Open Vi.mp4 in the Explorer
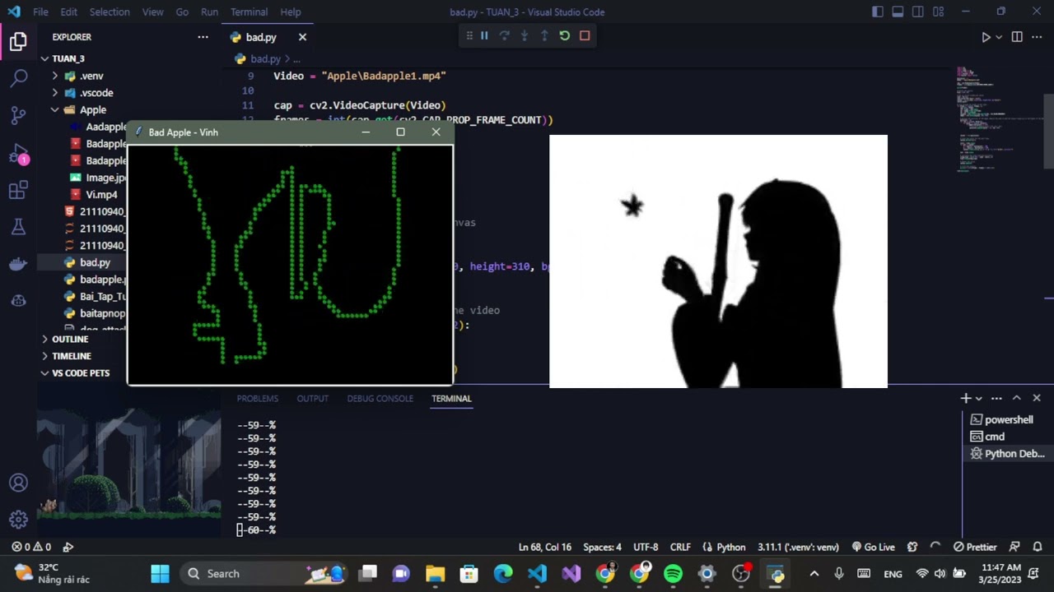 [101, 195]
